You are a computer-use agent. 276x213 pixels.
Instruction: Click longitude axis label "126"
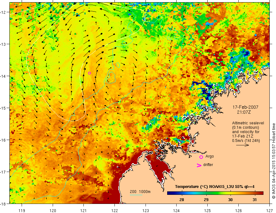click(238, 210)
